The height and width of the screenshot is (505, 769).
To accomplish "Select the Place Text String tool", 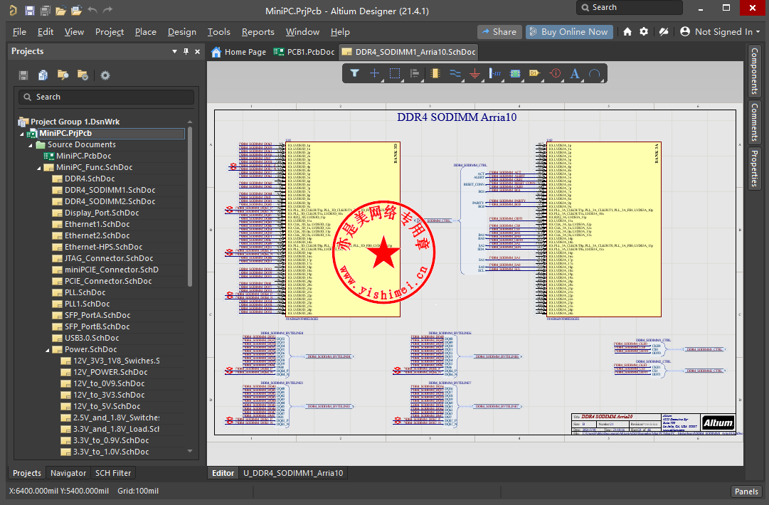I will pos(575,73).
